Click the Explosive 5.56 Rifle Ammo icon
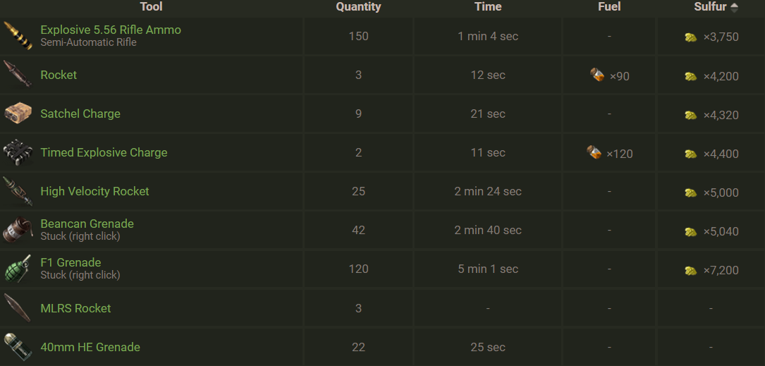Screen dimensions: 765x366 click(17, 36)
